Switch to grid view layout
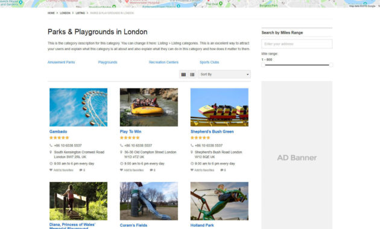Viewport: 380px width, 229px height. click(183, 75)
